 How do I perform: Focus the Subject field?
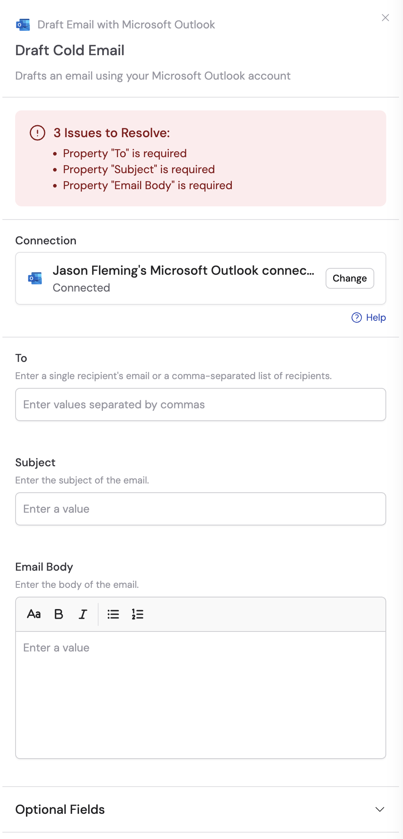coord(200,509)
